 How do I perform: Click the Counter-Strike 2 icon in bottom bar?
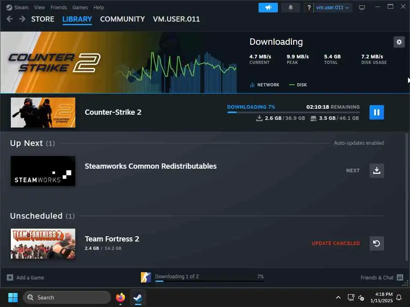[x=146, y=277]
